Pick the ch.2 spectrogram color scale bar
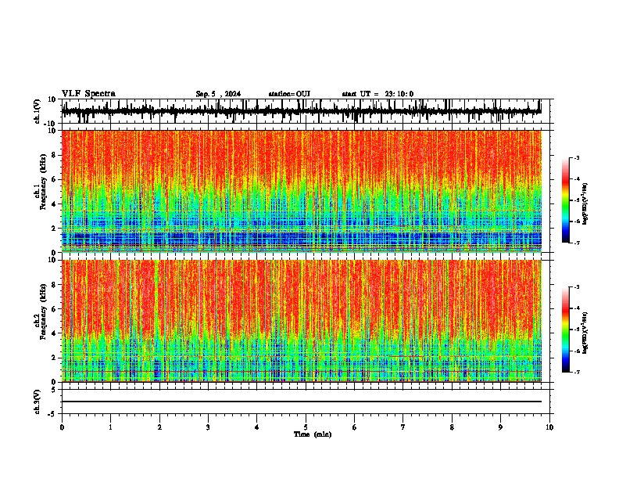Screen dimensions: 619x479 (566, 330)
